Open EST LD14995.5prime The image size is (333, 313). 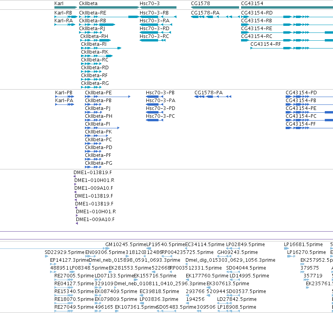250,276
